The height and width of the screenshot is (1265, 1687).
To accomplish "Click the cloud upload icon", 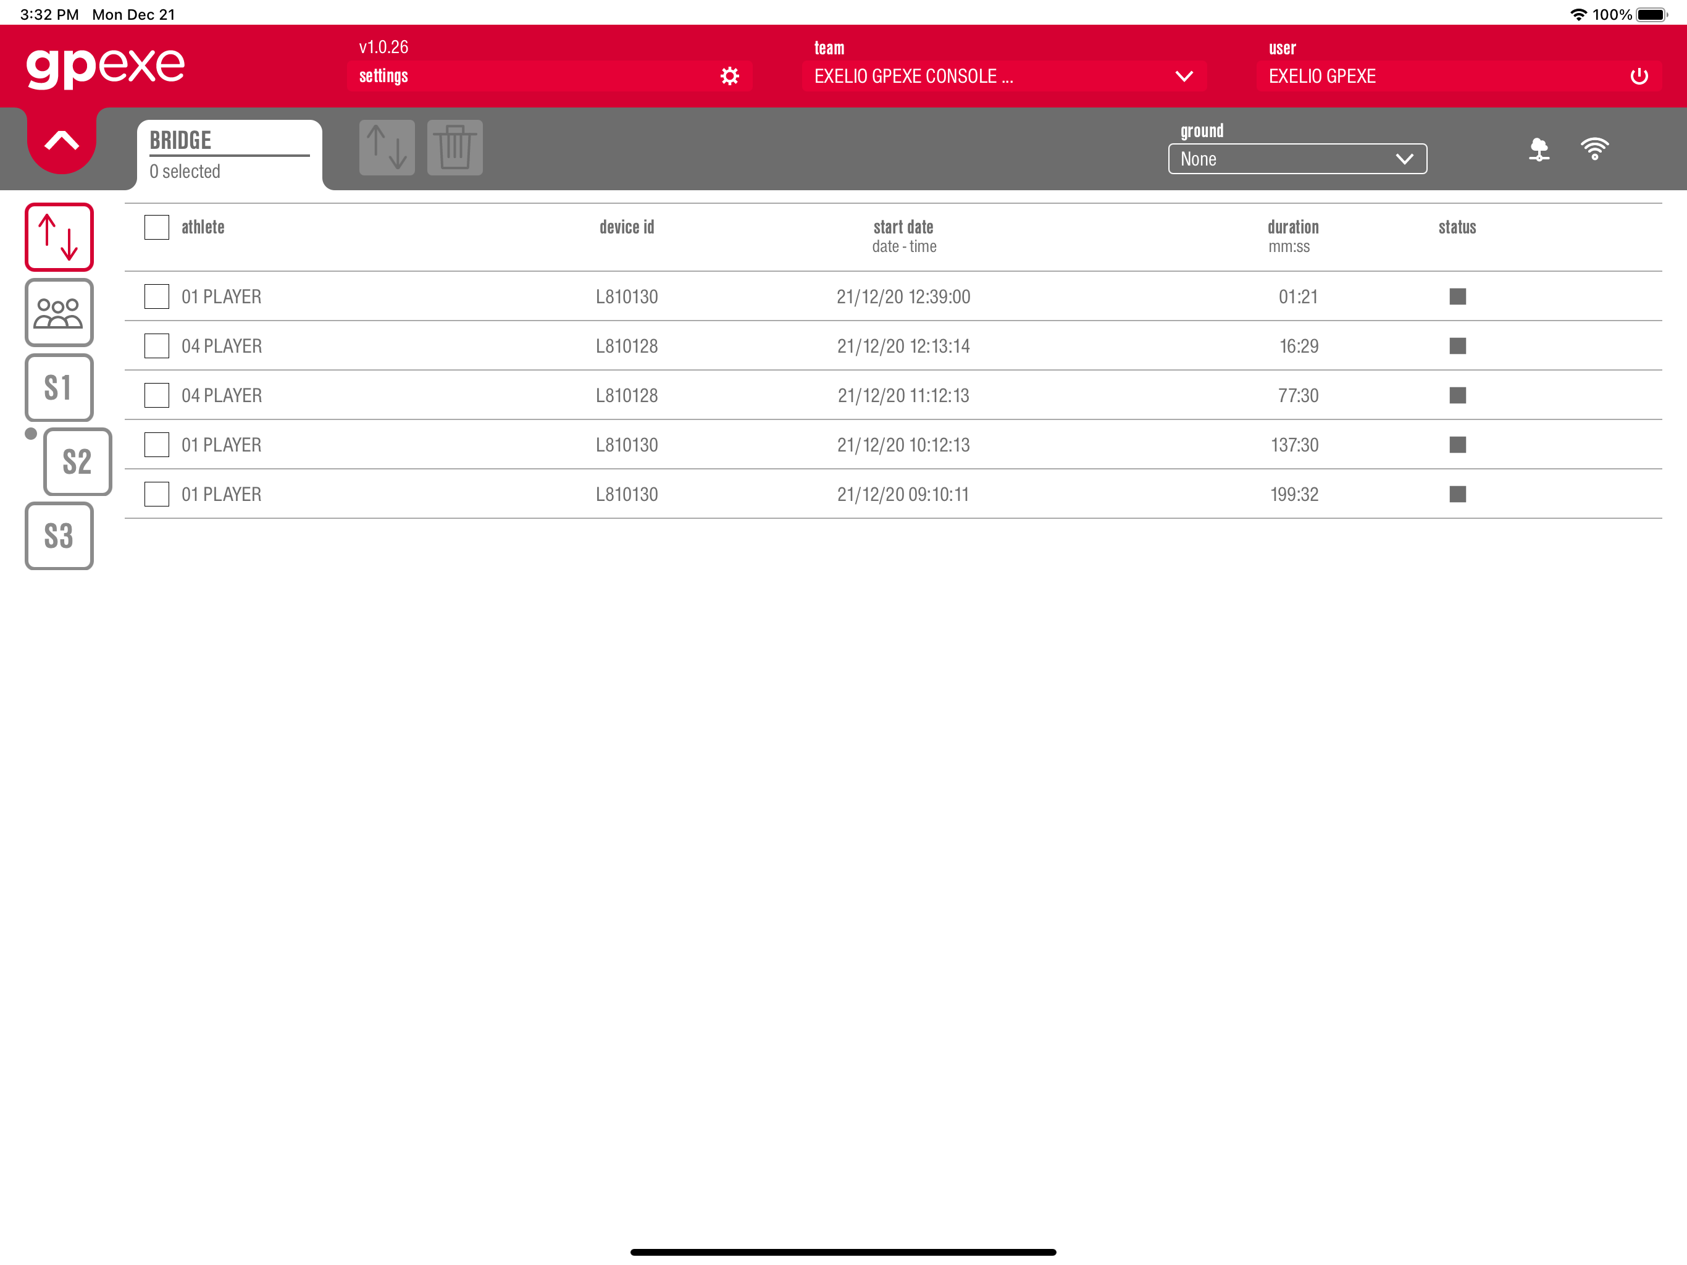I will [x=1539, y=149].
